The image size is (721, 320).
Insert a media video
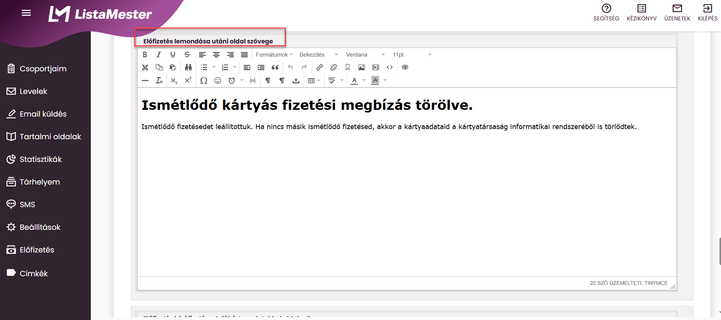[376, 68]
